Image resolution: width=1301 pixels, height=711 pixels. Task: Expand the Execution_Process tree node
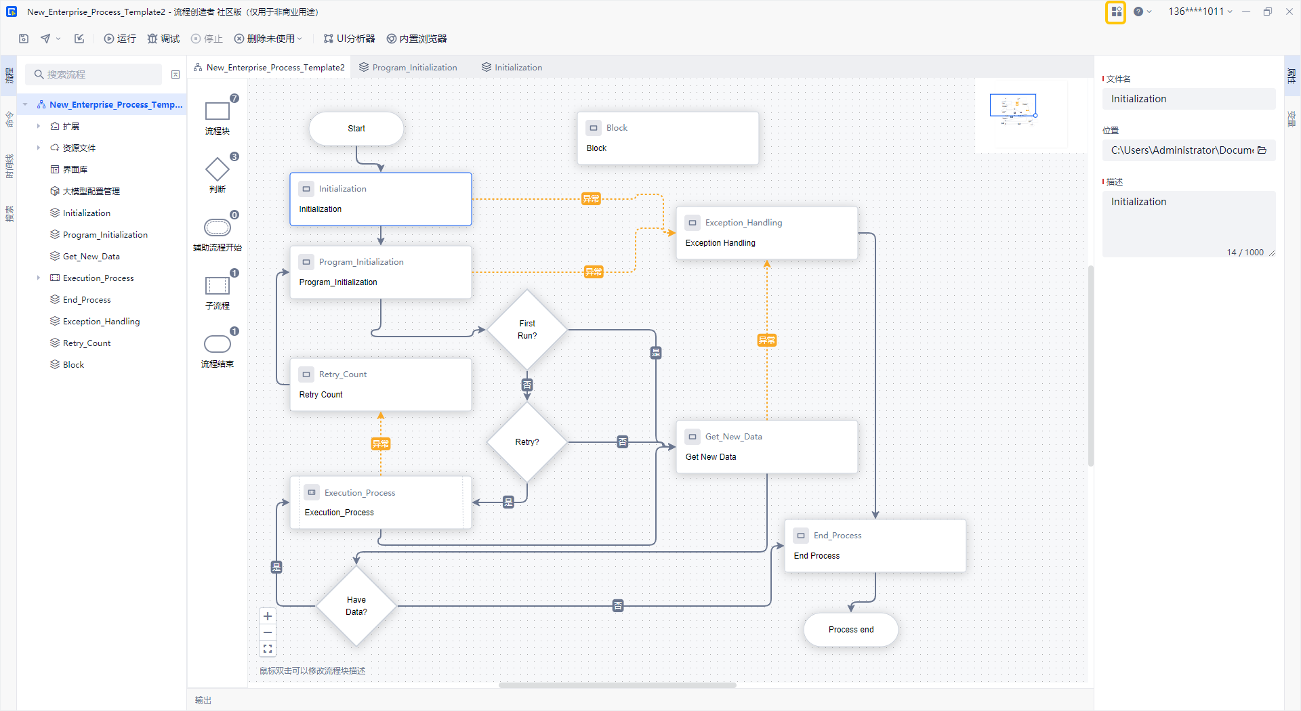[x=39, y=278]
